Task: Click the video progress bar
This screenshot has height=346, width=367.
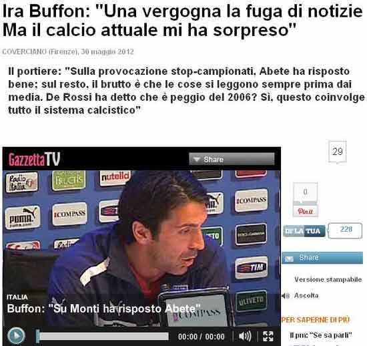Action: click(x=102, y=337)
